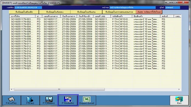This screenshot has width=191, height=107.
Task: Click the 'ดึงข้อมูลใบปรับปรุง' yellow button
Action: pyautogui.click(x=86, y=12)
